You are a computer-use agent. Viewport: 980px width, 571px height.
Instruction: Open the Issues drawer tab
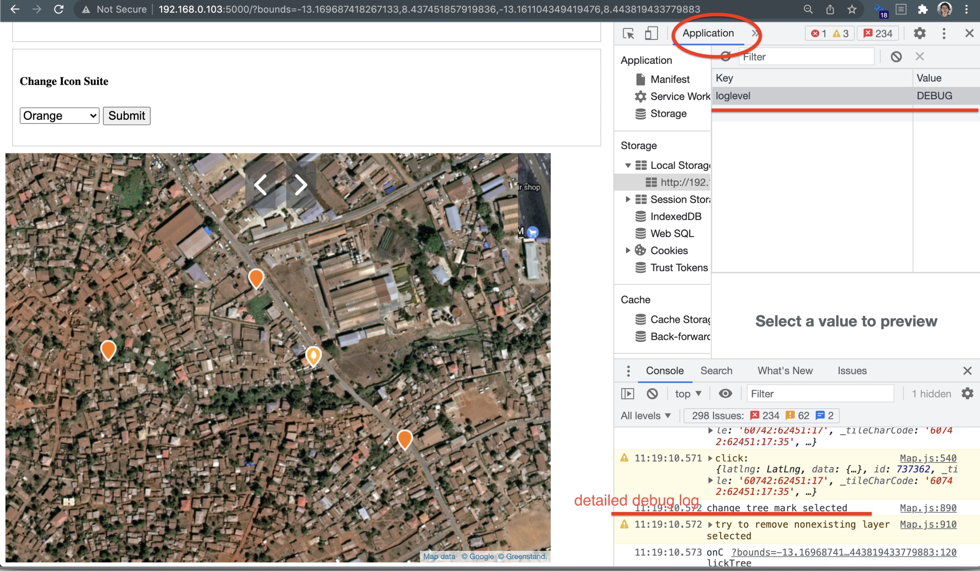tap(852, 371)
